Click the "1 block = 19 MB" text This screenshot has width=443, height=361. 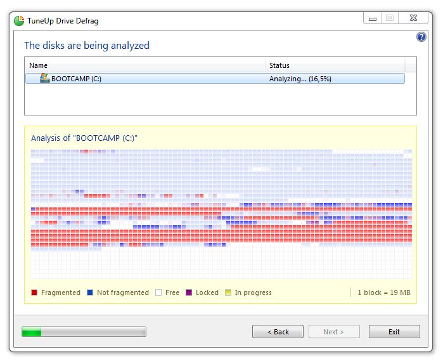384,292
